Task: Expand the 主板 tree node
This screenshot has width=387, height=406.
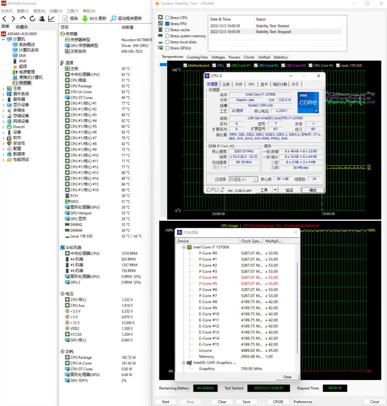Action: [3, 88]
